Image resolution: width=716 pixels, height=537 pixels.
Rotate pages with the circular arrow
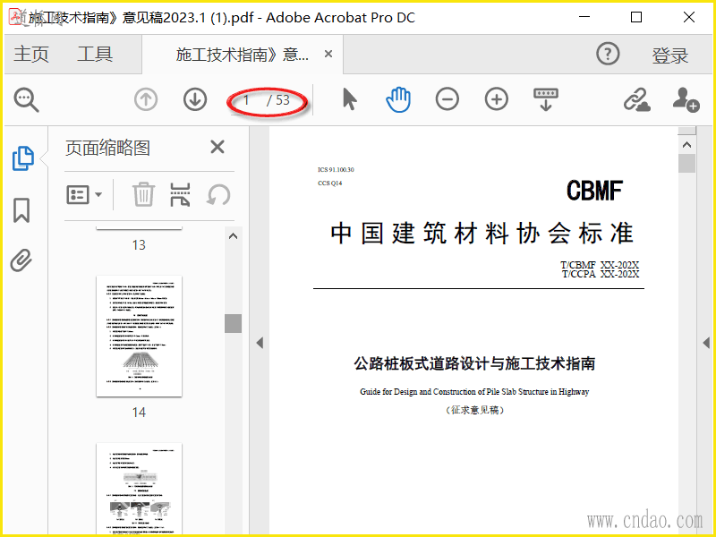218,195
